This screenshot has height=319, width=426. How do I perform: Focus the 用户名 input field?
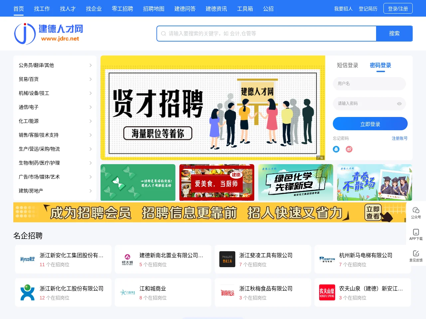(x=369, y=84)
